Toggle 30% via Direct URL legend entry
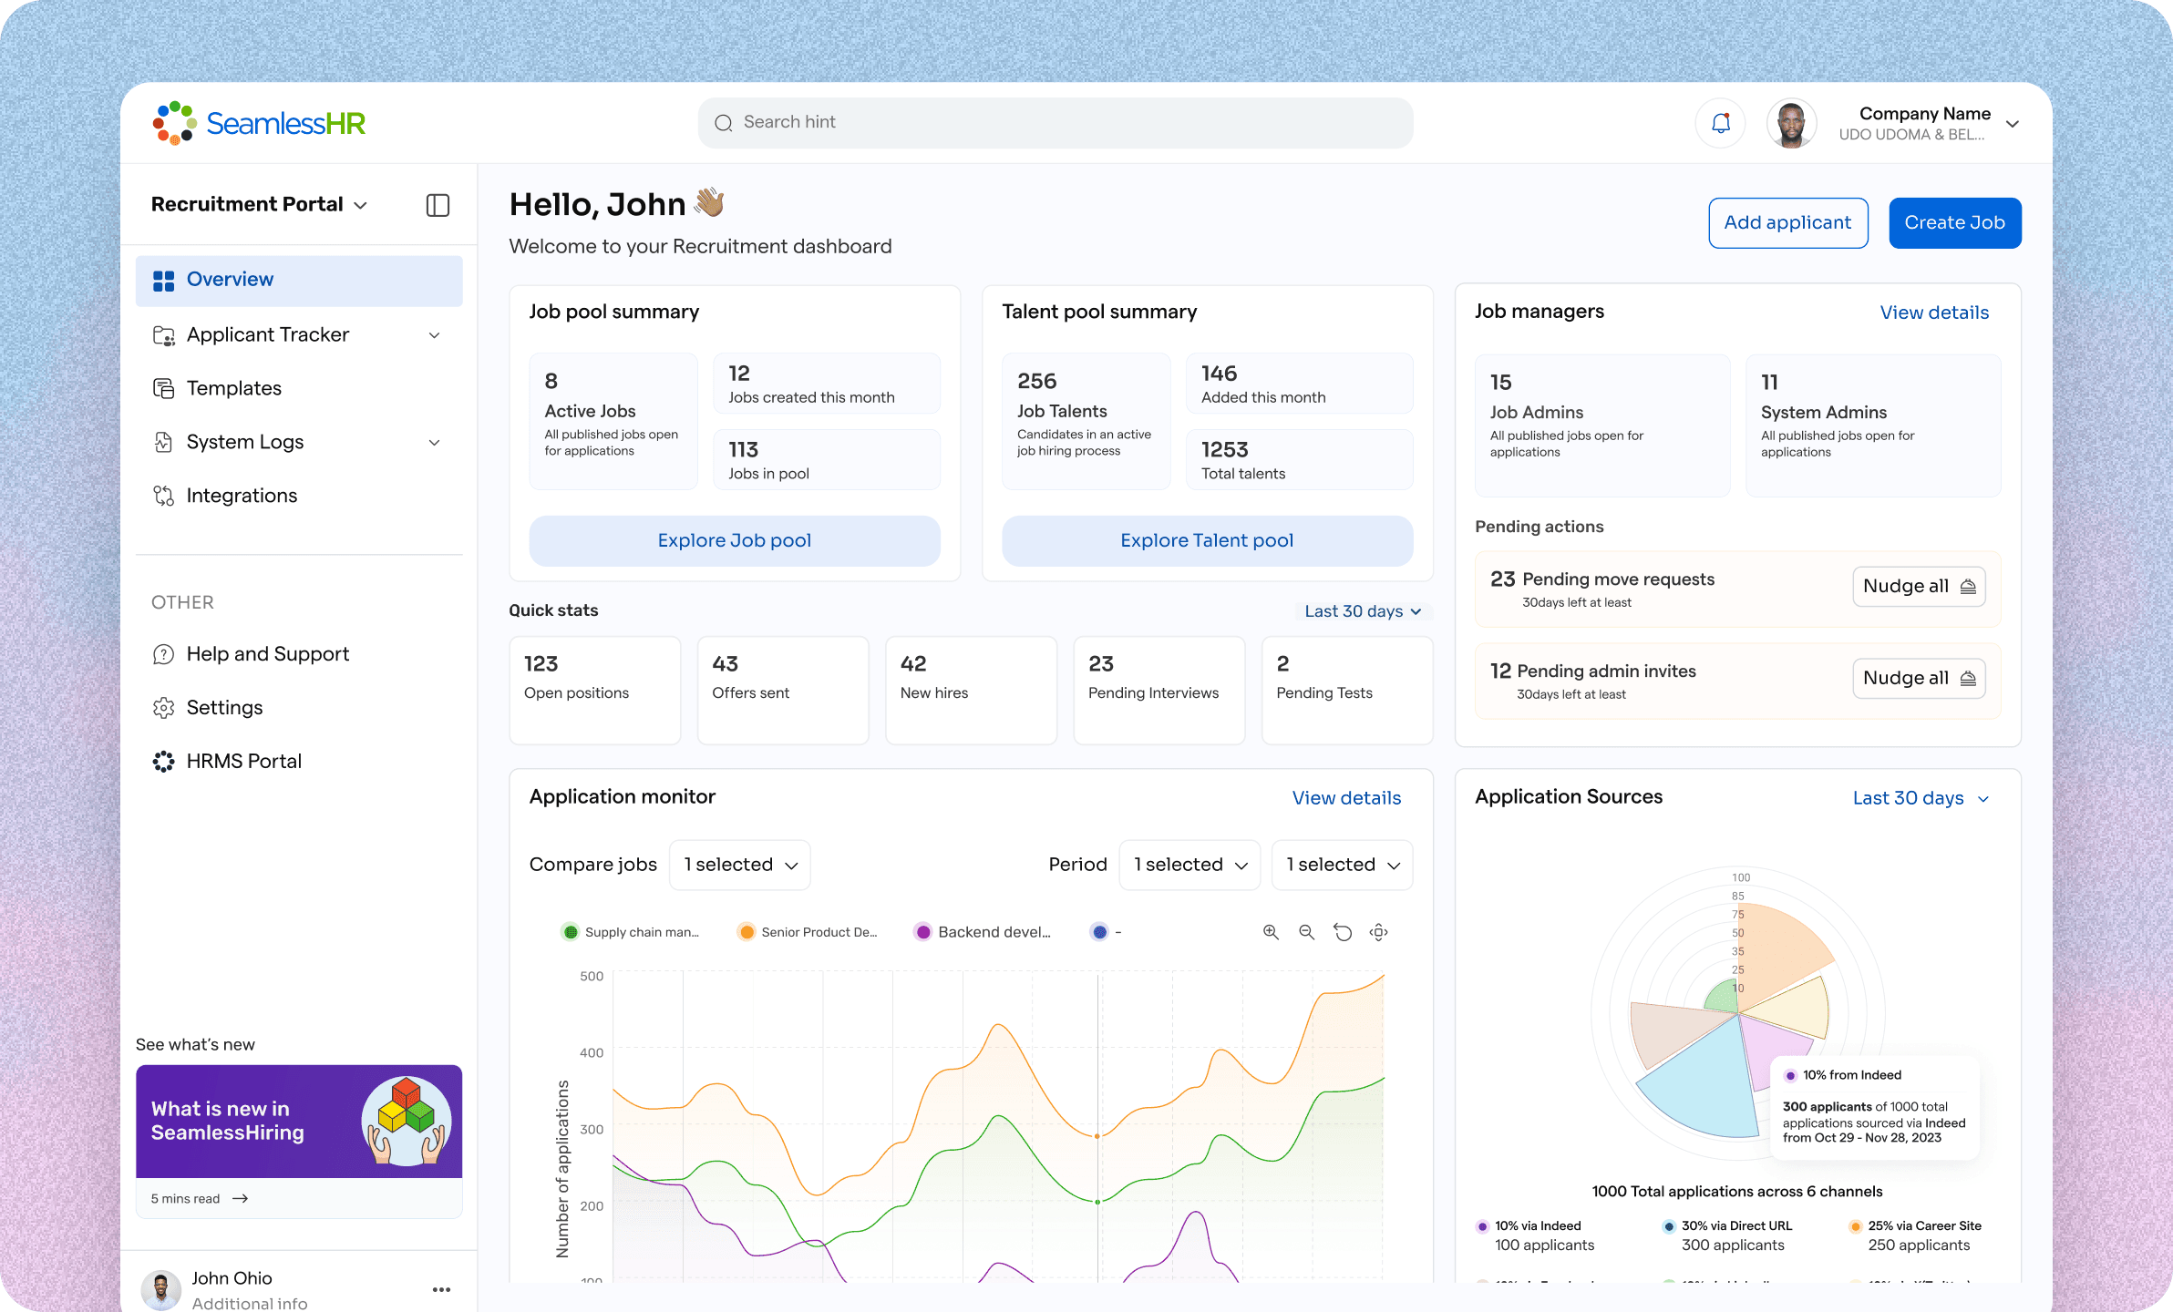 coord(1727,1235)
